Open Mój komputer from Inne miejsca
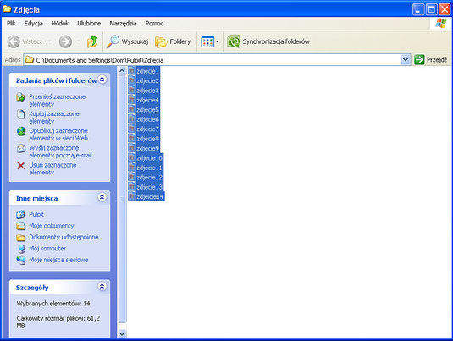Screen dimensions: 453x341 (x=47, y=248)
